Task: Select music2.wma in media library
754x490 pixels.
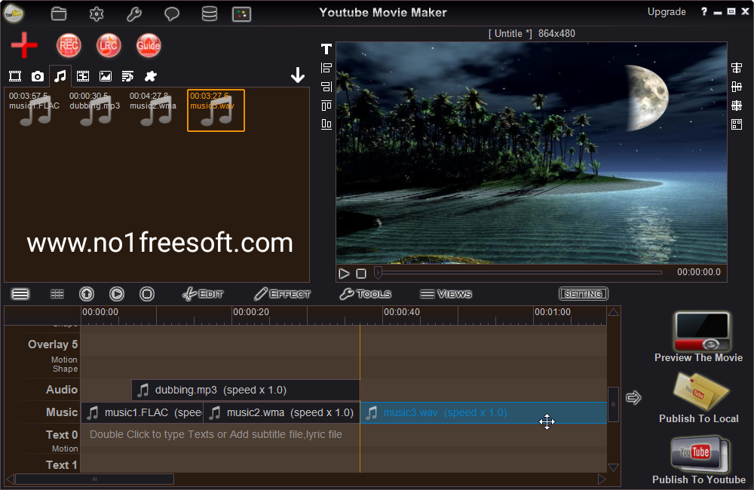Action: pos(155,109)
